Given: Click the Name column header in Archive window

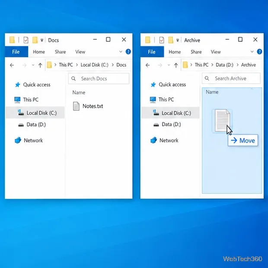Looking at the screenshot, I should point(212,92).
